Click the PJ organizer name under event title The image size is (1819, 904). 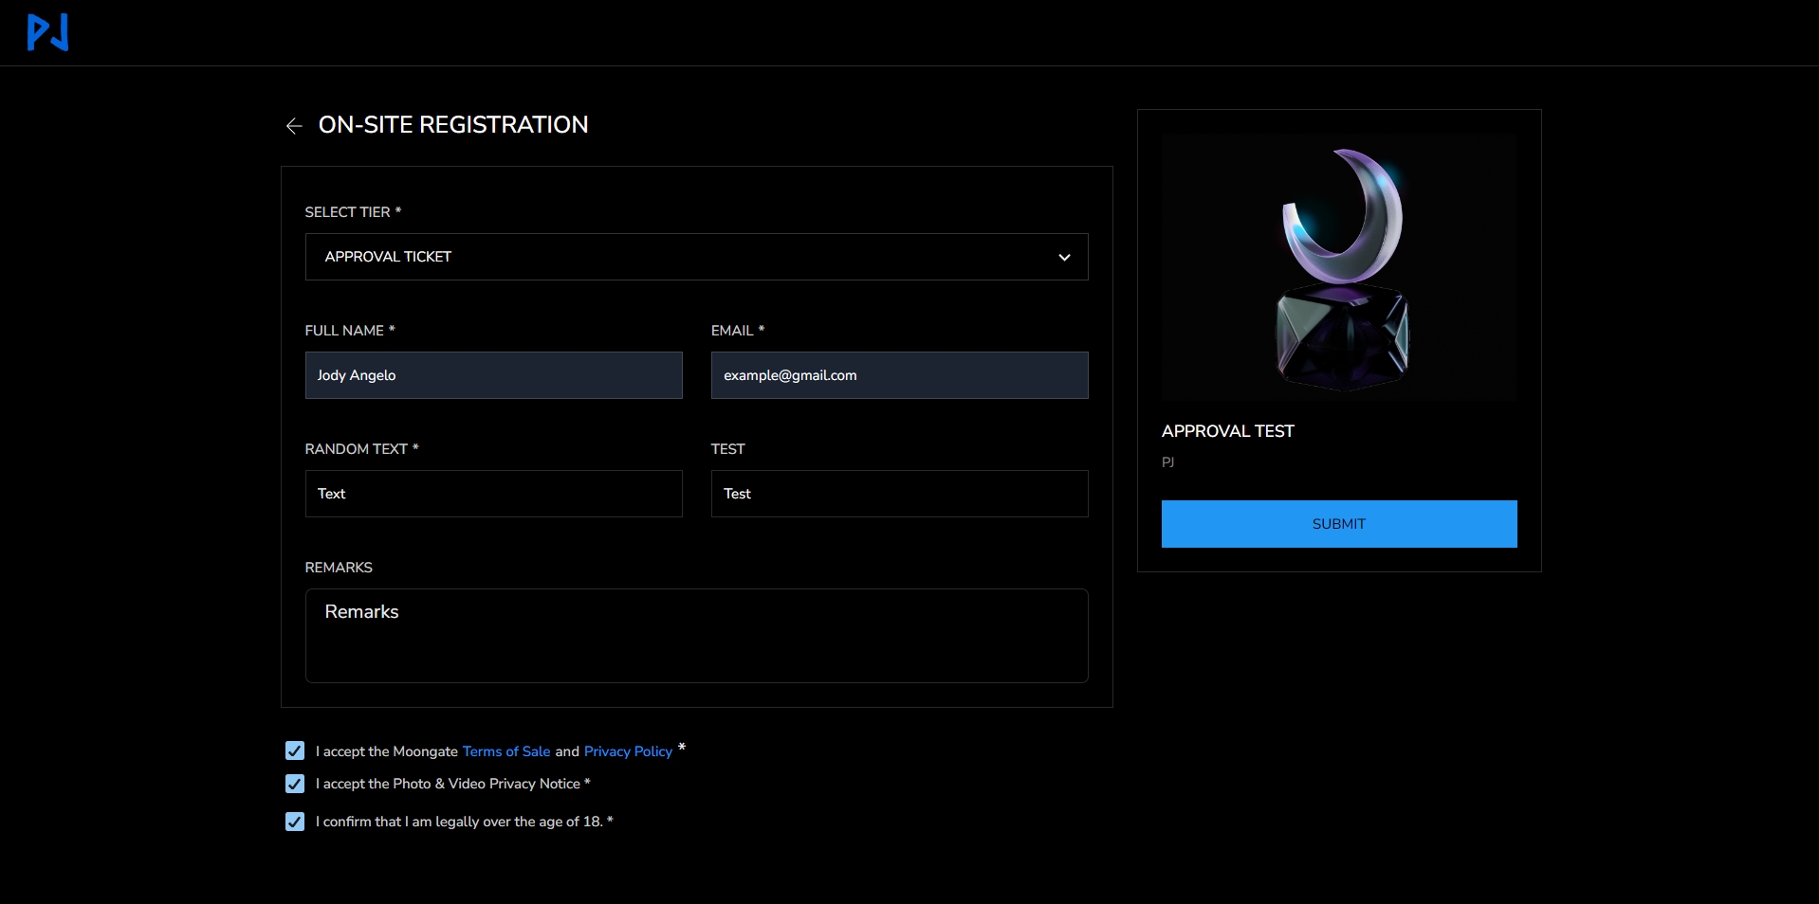[x=1167, y=462]
